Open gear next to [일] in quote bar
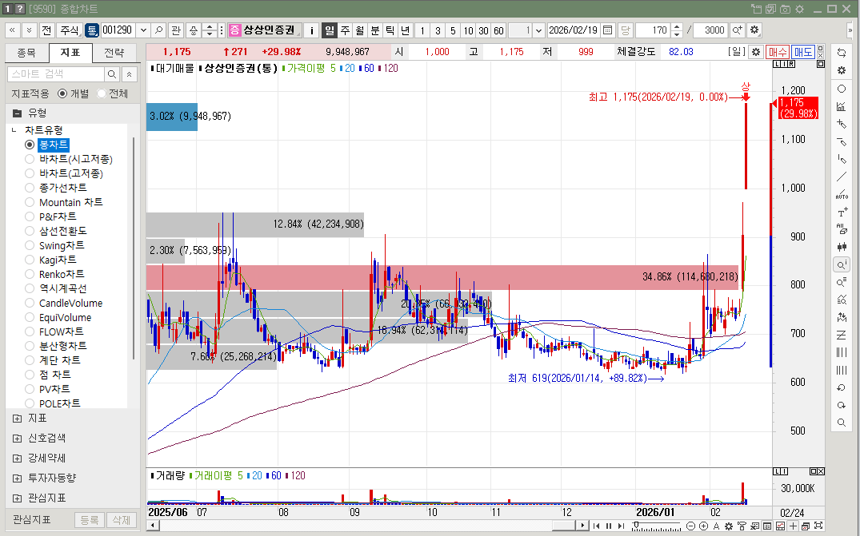 point(756,52)
